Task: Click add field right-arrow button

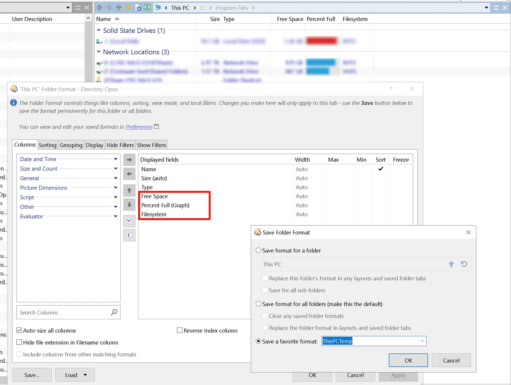Action: pyautogui.click(x=129, y=160)
